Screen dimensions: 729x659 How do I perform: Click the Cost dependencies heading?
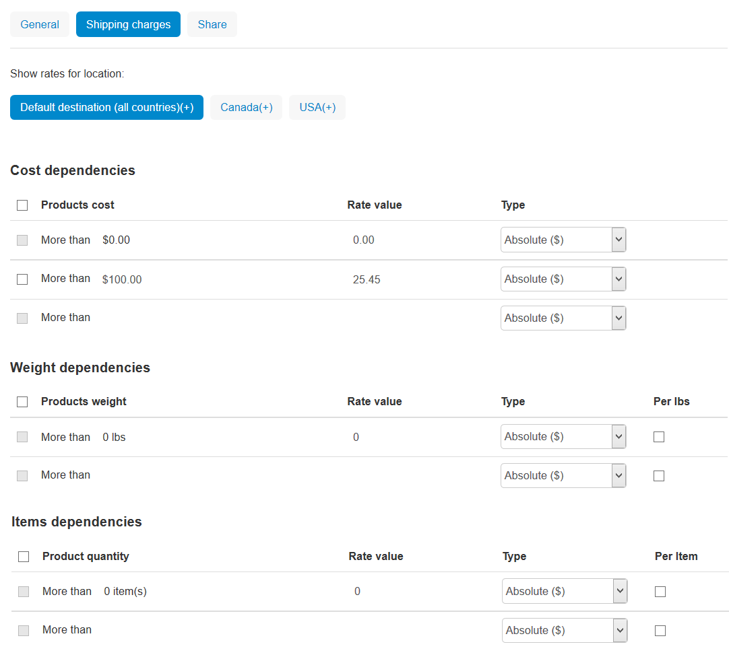pos(73,170)
